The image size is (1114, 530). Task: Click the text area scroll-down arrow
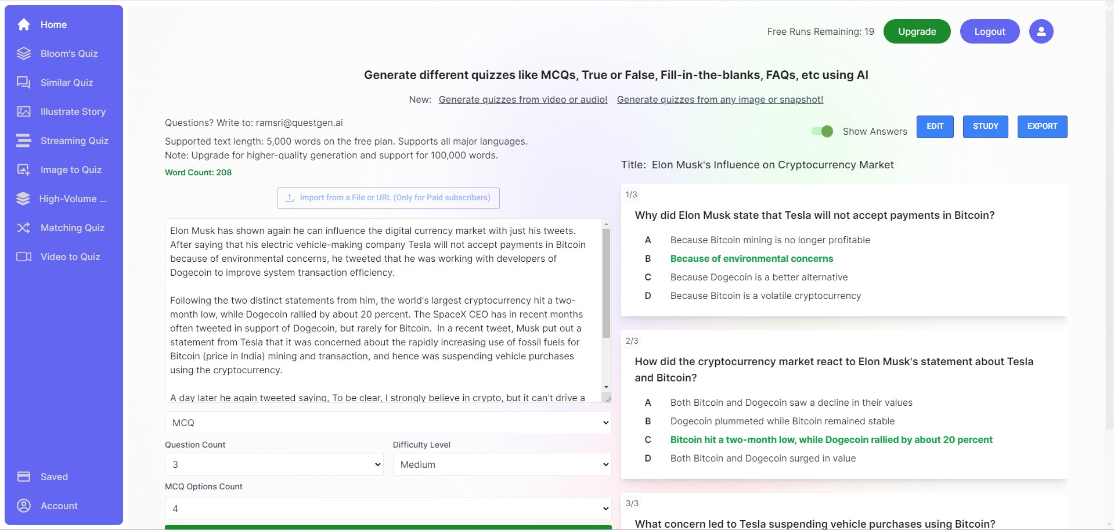coord(606,387)
